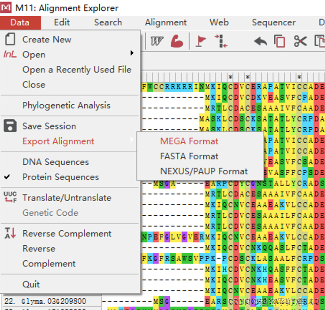
Task: Click the undo arrow icon
Action: point(261,41)
